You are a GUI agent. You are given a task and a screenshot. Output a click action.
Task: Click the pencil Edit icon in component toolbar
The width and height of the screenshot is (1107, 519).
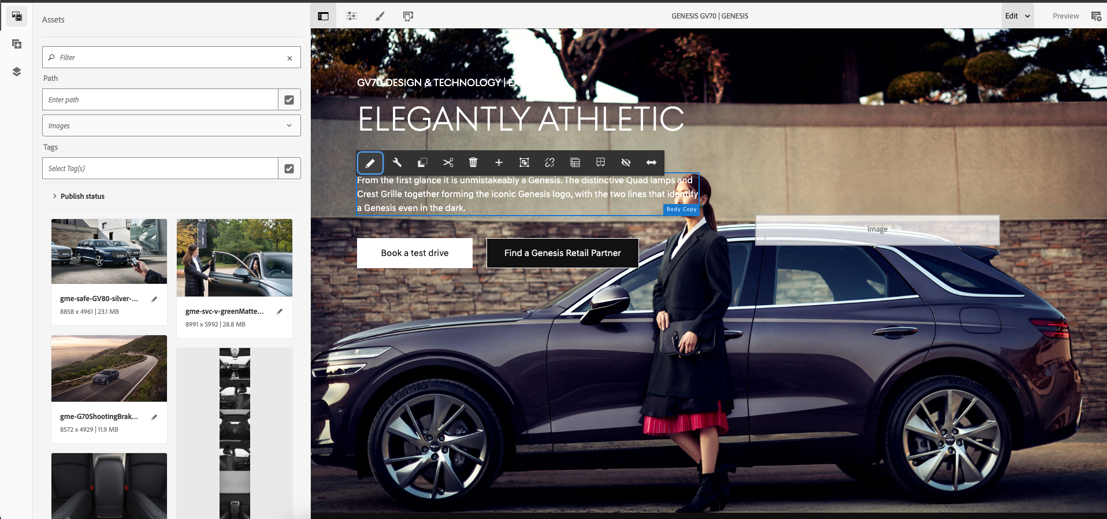(370, 163)
